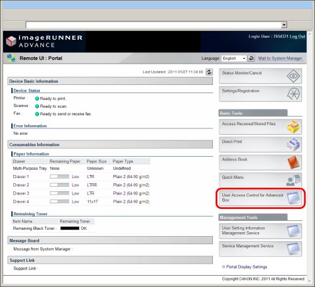
Task: Open User Access Control for Advanced Box
Action: click(x=260, y=198)
